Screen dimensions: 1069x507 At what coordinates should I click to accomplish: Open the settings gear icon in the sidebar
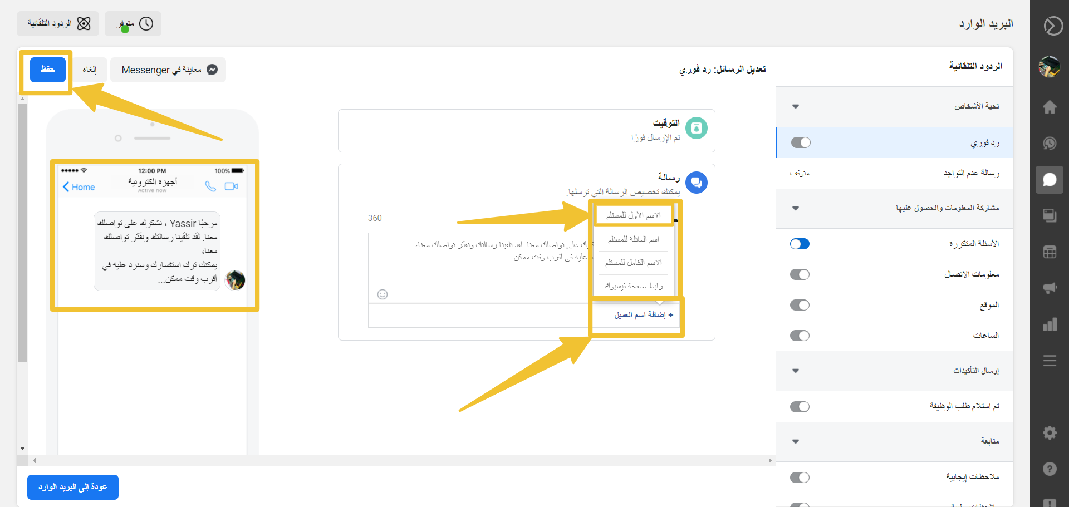click(1050, 432)
